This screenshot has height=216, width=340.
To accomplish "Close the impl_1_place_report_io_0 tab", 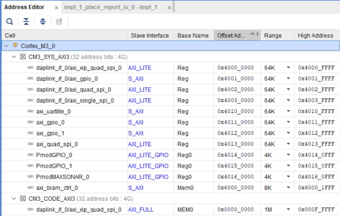I will [x=170, y=8].
